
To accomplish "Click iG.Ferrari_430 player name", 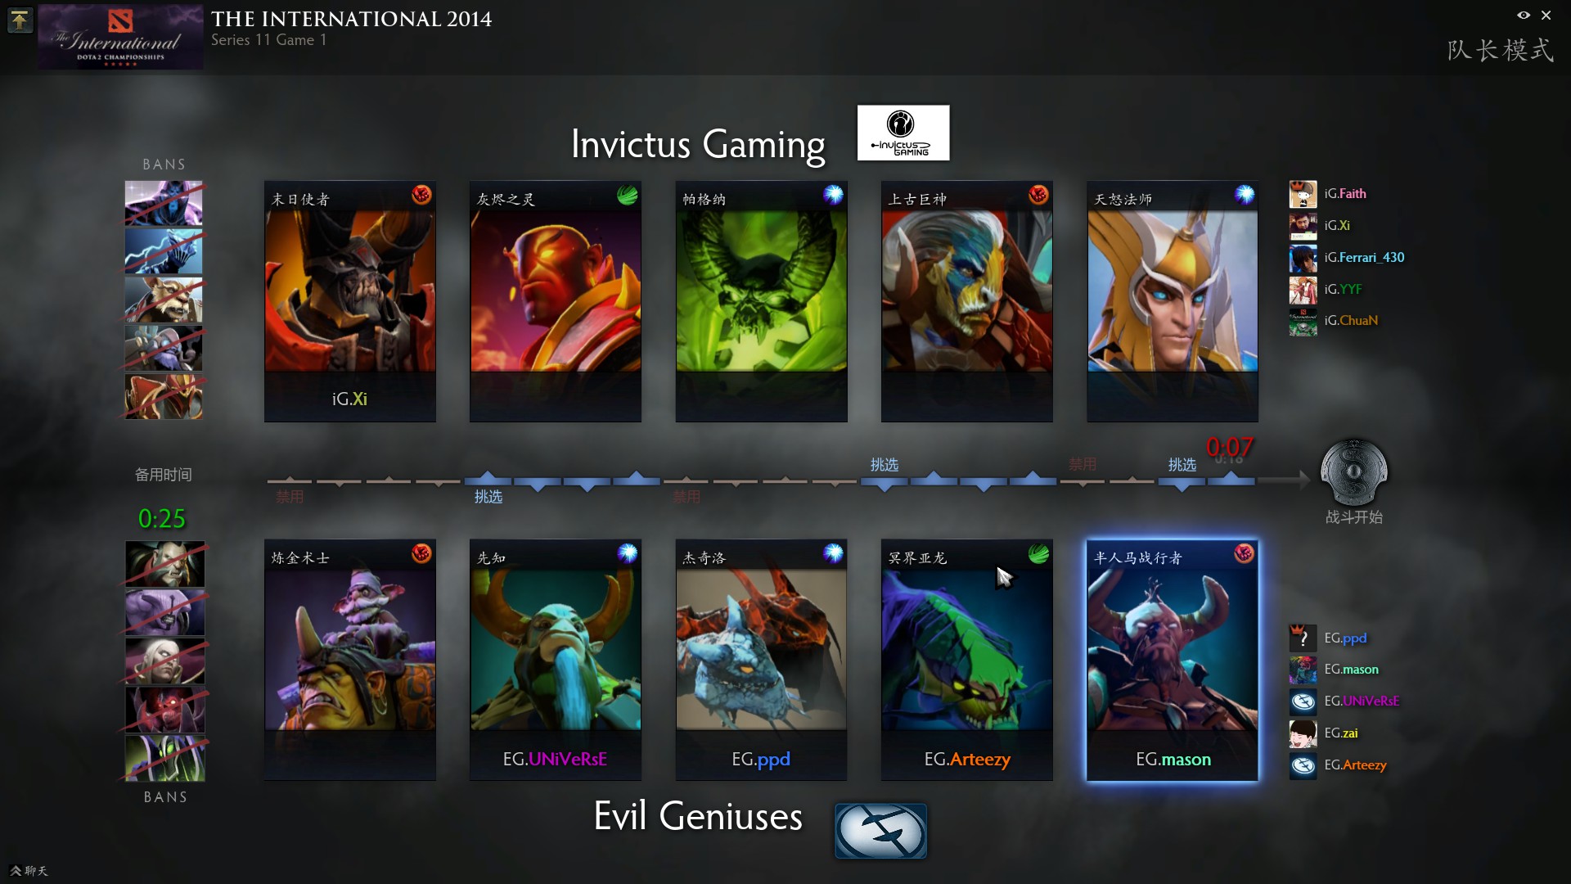I will coord(1364,257).
